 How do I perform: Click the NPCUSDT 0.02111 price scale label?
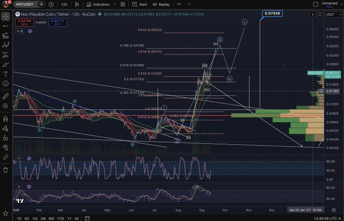click(x=324, y=74)
